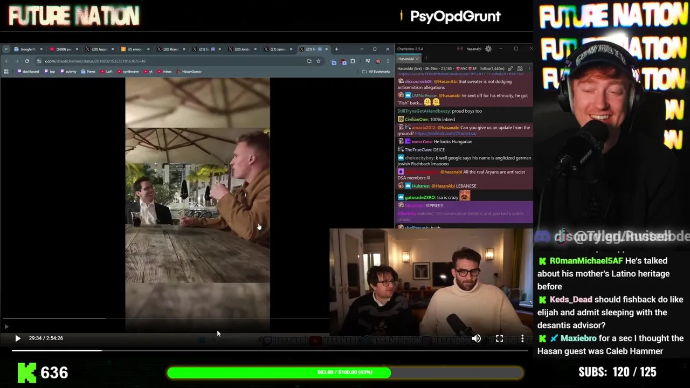Screen dimensions: 690x388
Task: Open the dashboard bookmark
Action: [28, 72]
